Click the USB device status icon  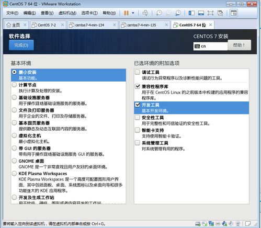coord(231,223)
